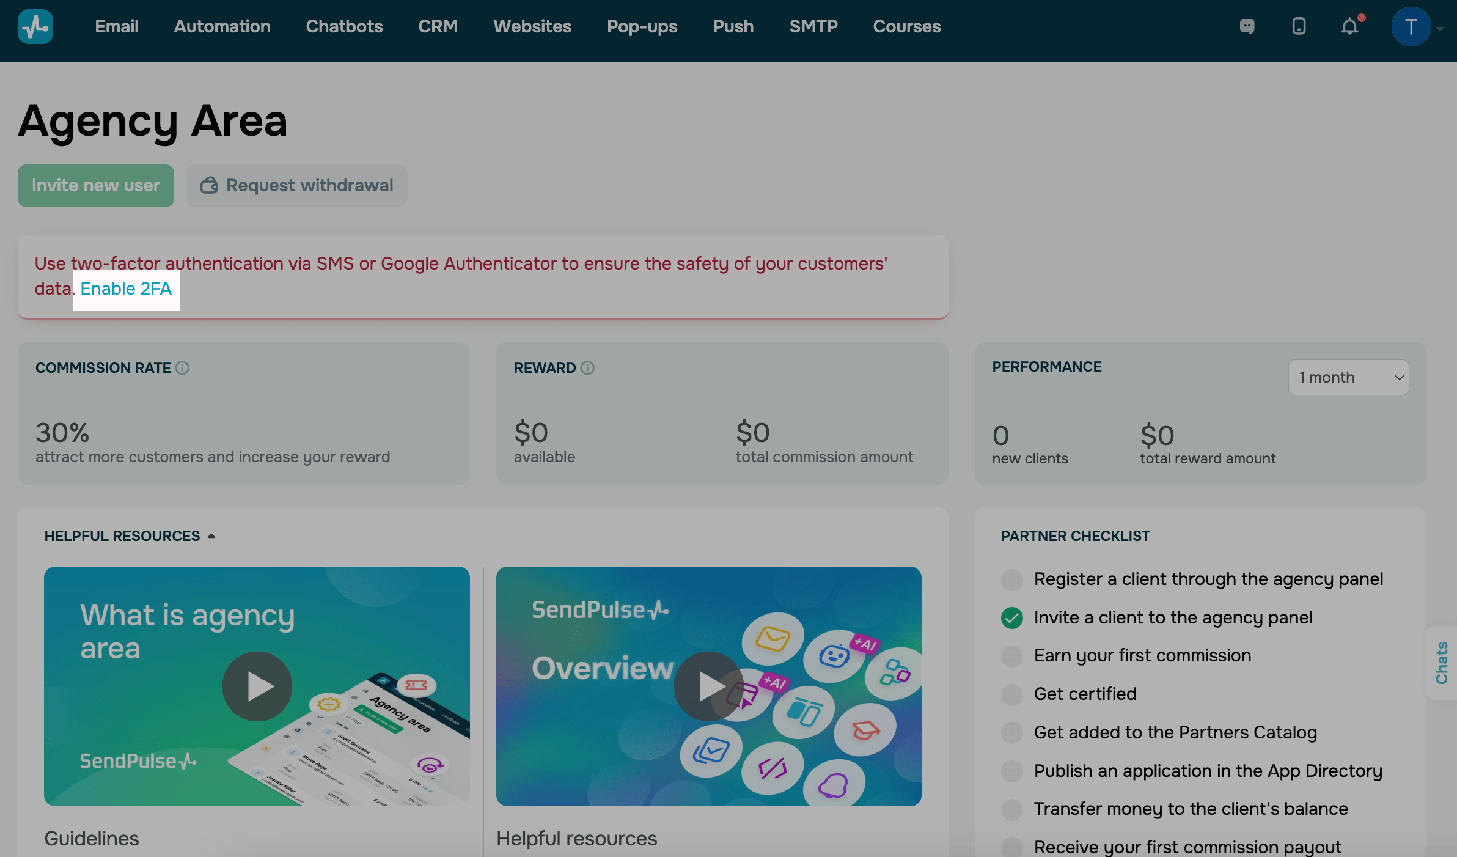1457x857 pixels.
Task: Open the Chatbots menu item
Action: [344, 27]
